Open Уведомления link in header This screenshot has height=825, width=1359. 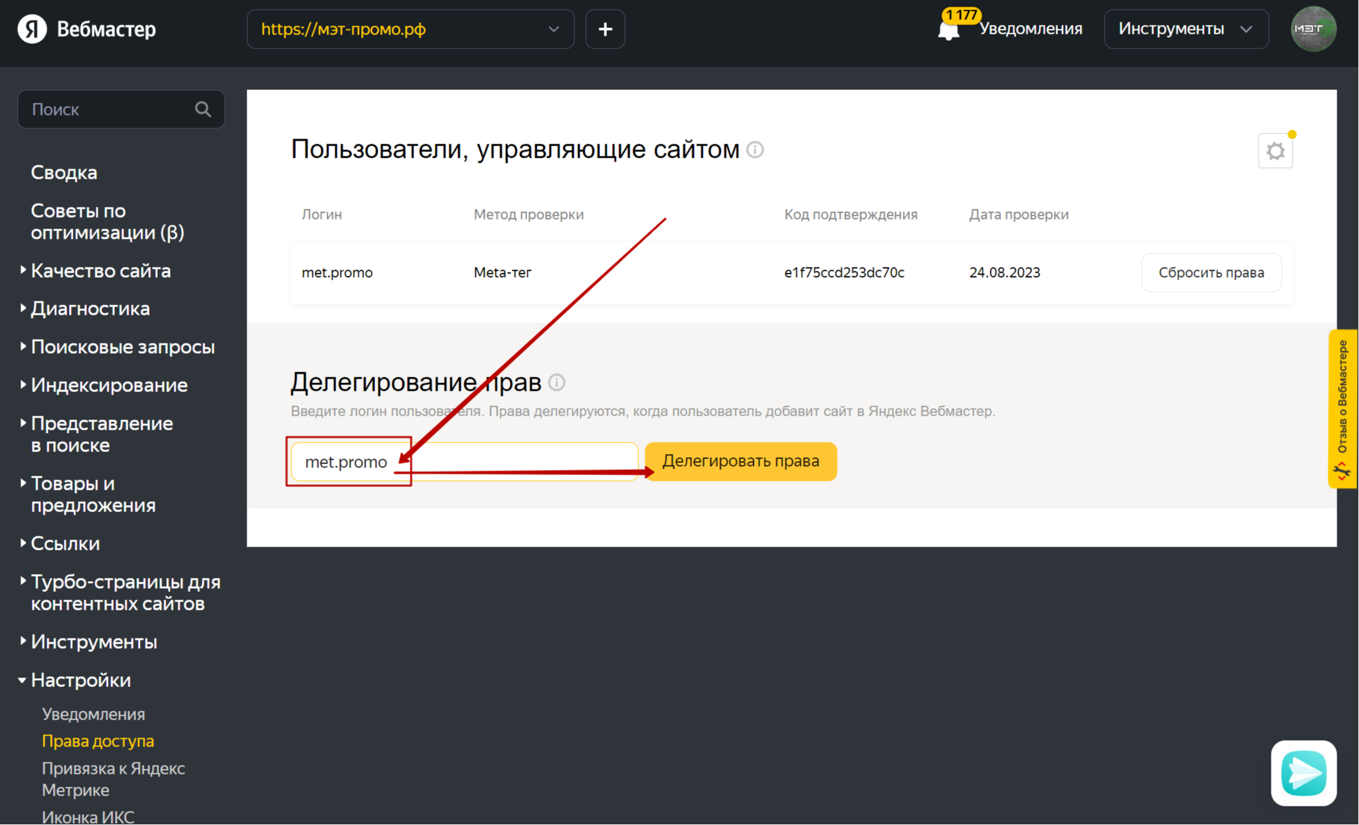click(1031, 29)
